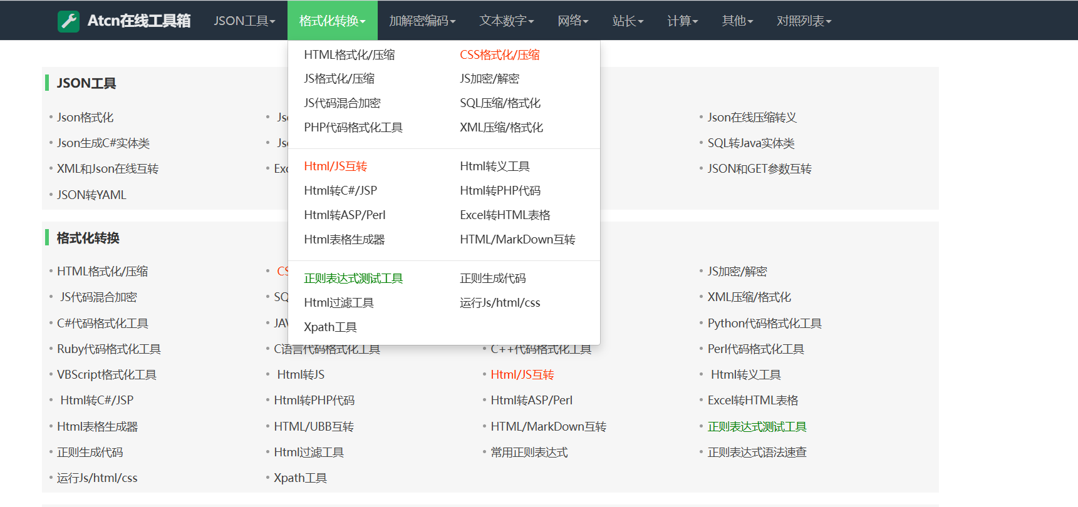
Task: Choose Html转ASP/Perl in dropdown menu
Action: [x=345, y=215]
